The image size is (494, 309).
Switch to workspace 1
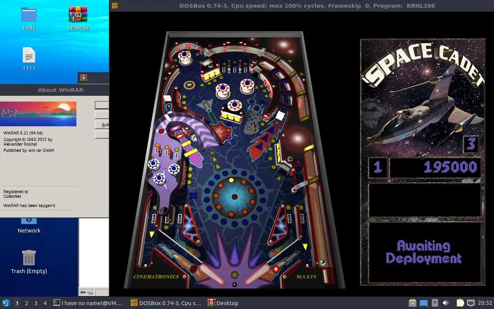pyautogui.click(x=17, y=303)
